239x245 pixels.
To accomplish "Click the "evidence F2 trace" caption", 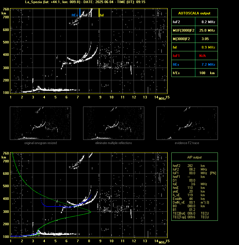I will (x=187, y=143).
